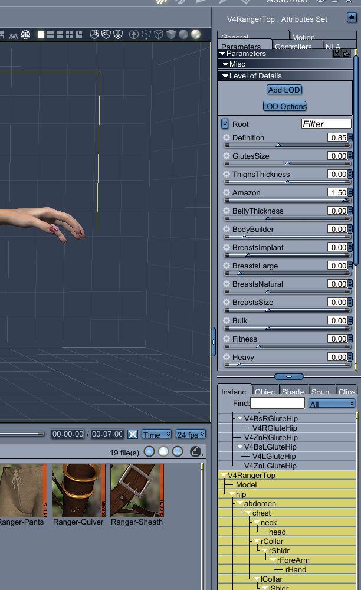
Task: Click the Add LOD button
Action: pyautogui.click(x=284, y=90)
